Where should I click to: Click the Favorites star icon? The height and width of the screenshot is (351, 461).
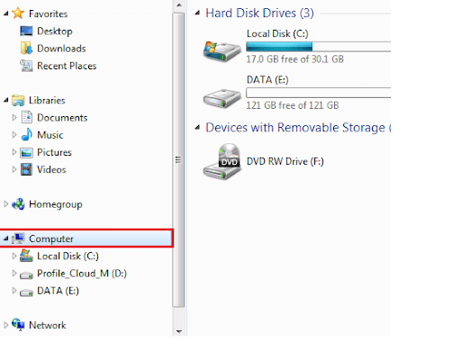click(x=18, y=13)
